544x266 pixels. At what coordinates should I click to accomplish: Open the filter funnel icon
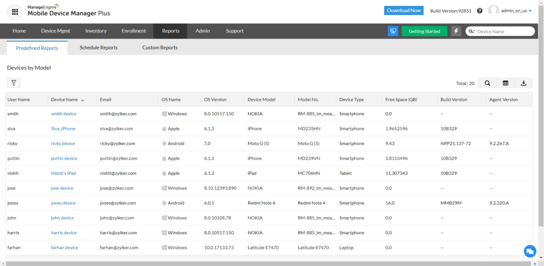point(14,83)
